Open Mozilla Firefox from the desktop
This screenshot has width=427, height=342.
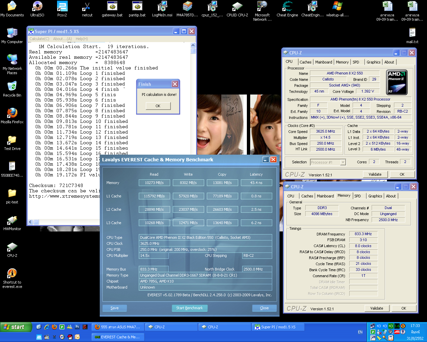tap(12, 116)
